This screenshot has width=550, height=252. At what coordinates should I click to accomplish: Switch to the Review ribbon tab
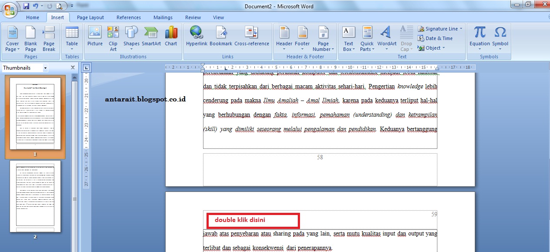click(x=193, y=17)
